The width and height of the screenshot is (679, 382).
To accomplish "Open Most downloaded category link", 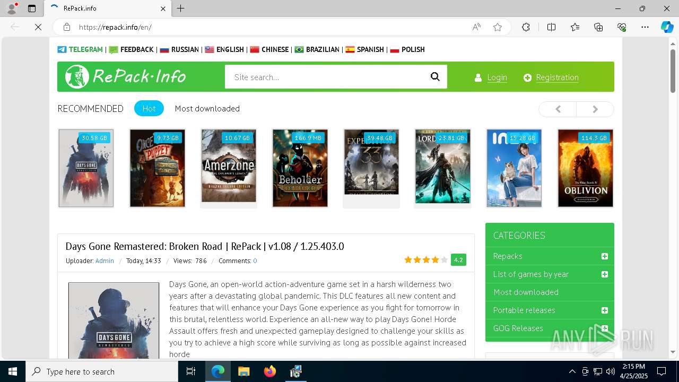I will point(526,292).
